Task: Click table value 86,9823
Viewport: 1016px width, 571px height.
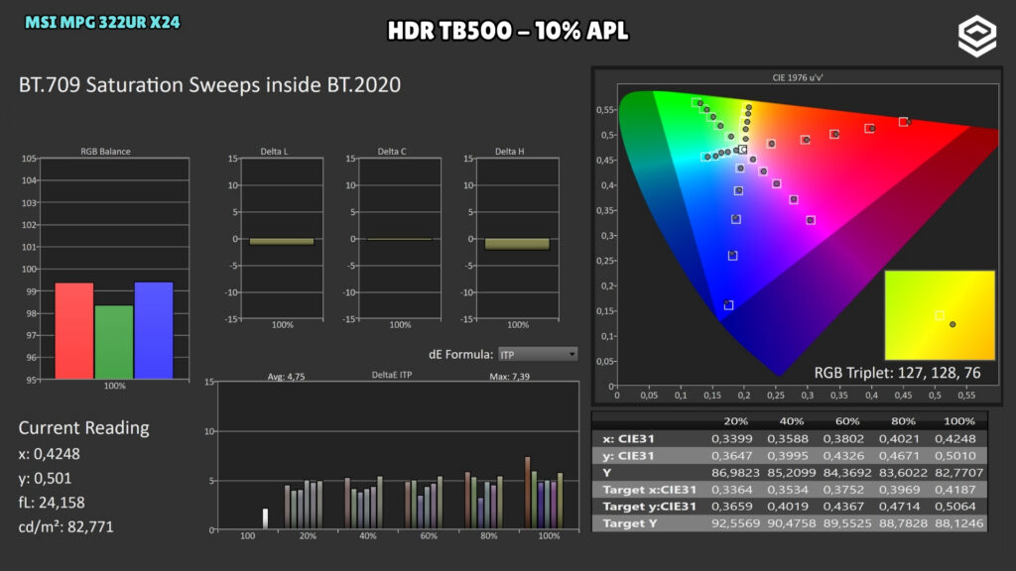Action: pyautogui.click(x=735, y=473)
